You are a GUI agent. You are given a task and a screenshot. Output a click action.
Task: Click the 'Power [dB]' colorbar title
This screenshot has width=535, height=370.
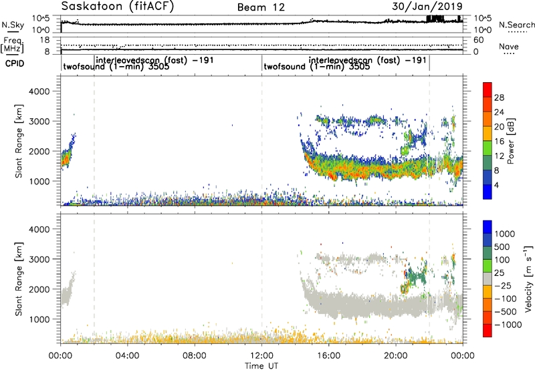pos(510,141)
